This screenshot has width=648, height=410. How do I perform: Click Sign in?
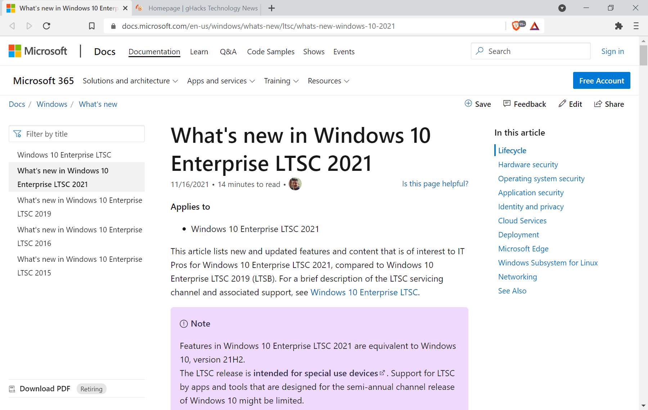[612, 51]
